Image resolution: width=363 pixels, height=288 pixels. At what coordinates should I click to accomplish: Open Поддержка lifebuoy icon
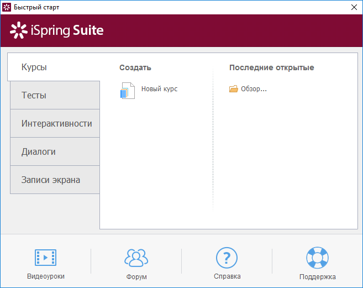(317, 258)
